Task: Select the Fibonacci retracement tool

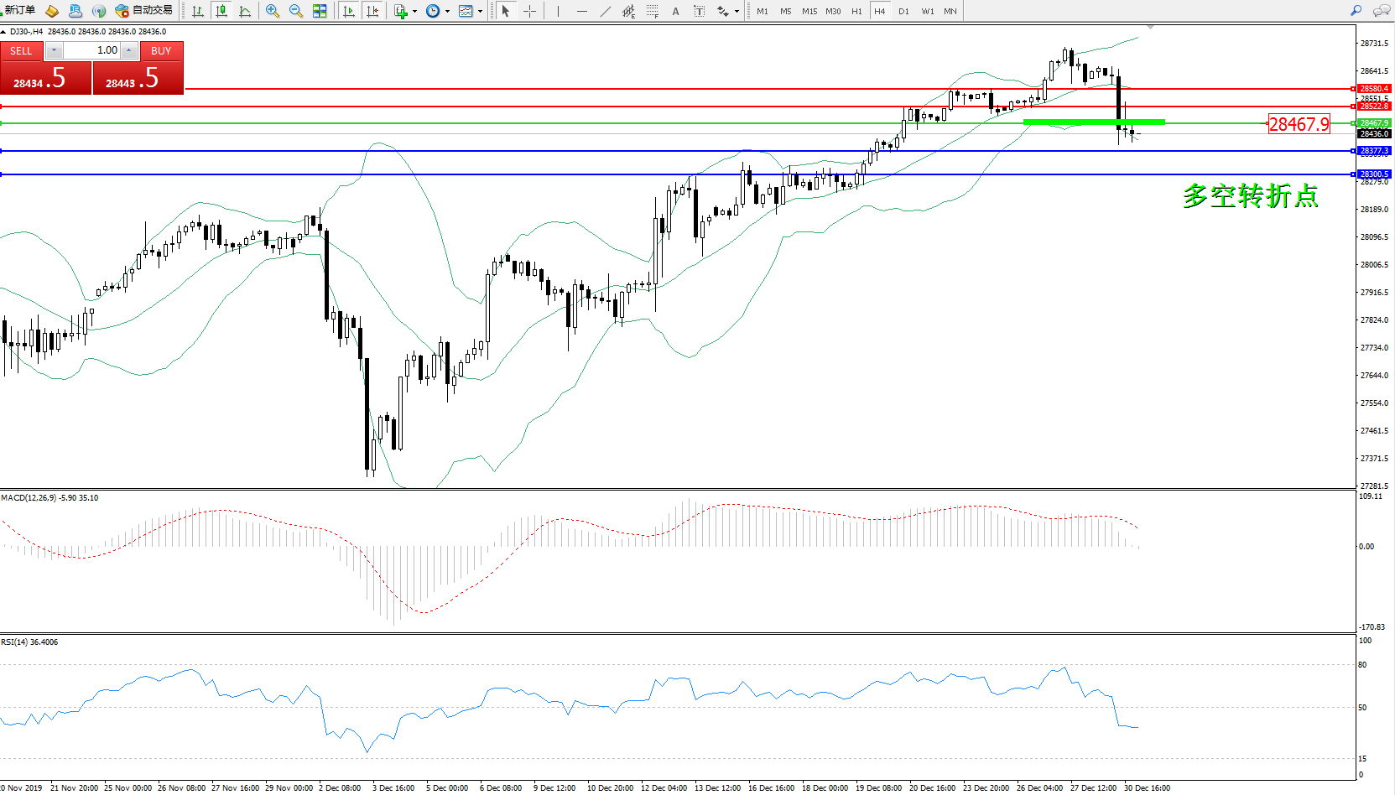Action: [652, 11]
